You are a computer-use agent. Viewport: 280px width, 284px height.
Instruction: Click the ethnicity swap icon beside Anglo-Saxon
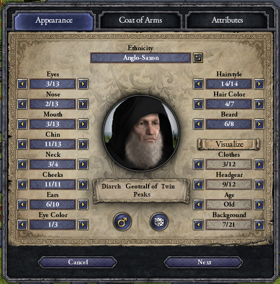tap(198, 58)
